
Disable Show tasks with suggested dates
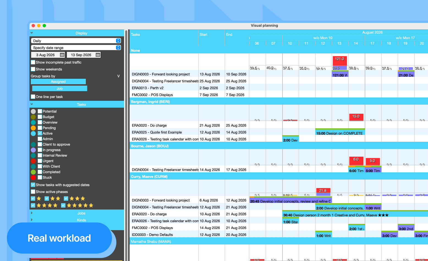[x=33, y=185]
